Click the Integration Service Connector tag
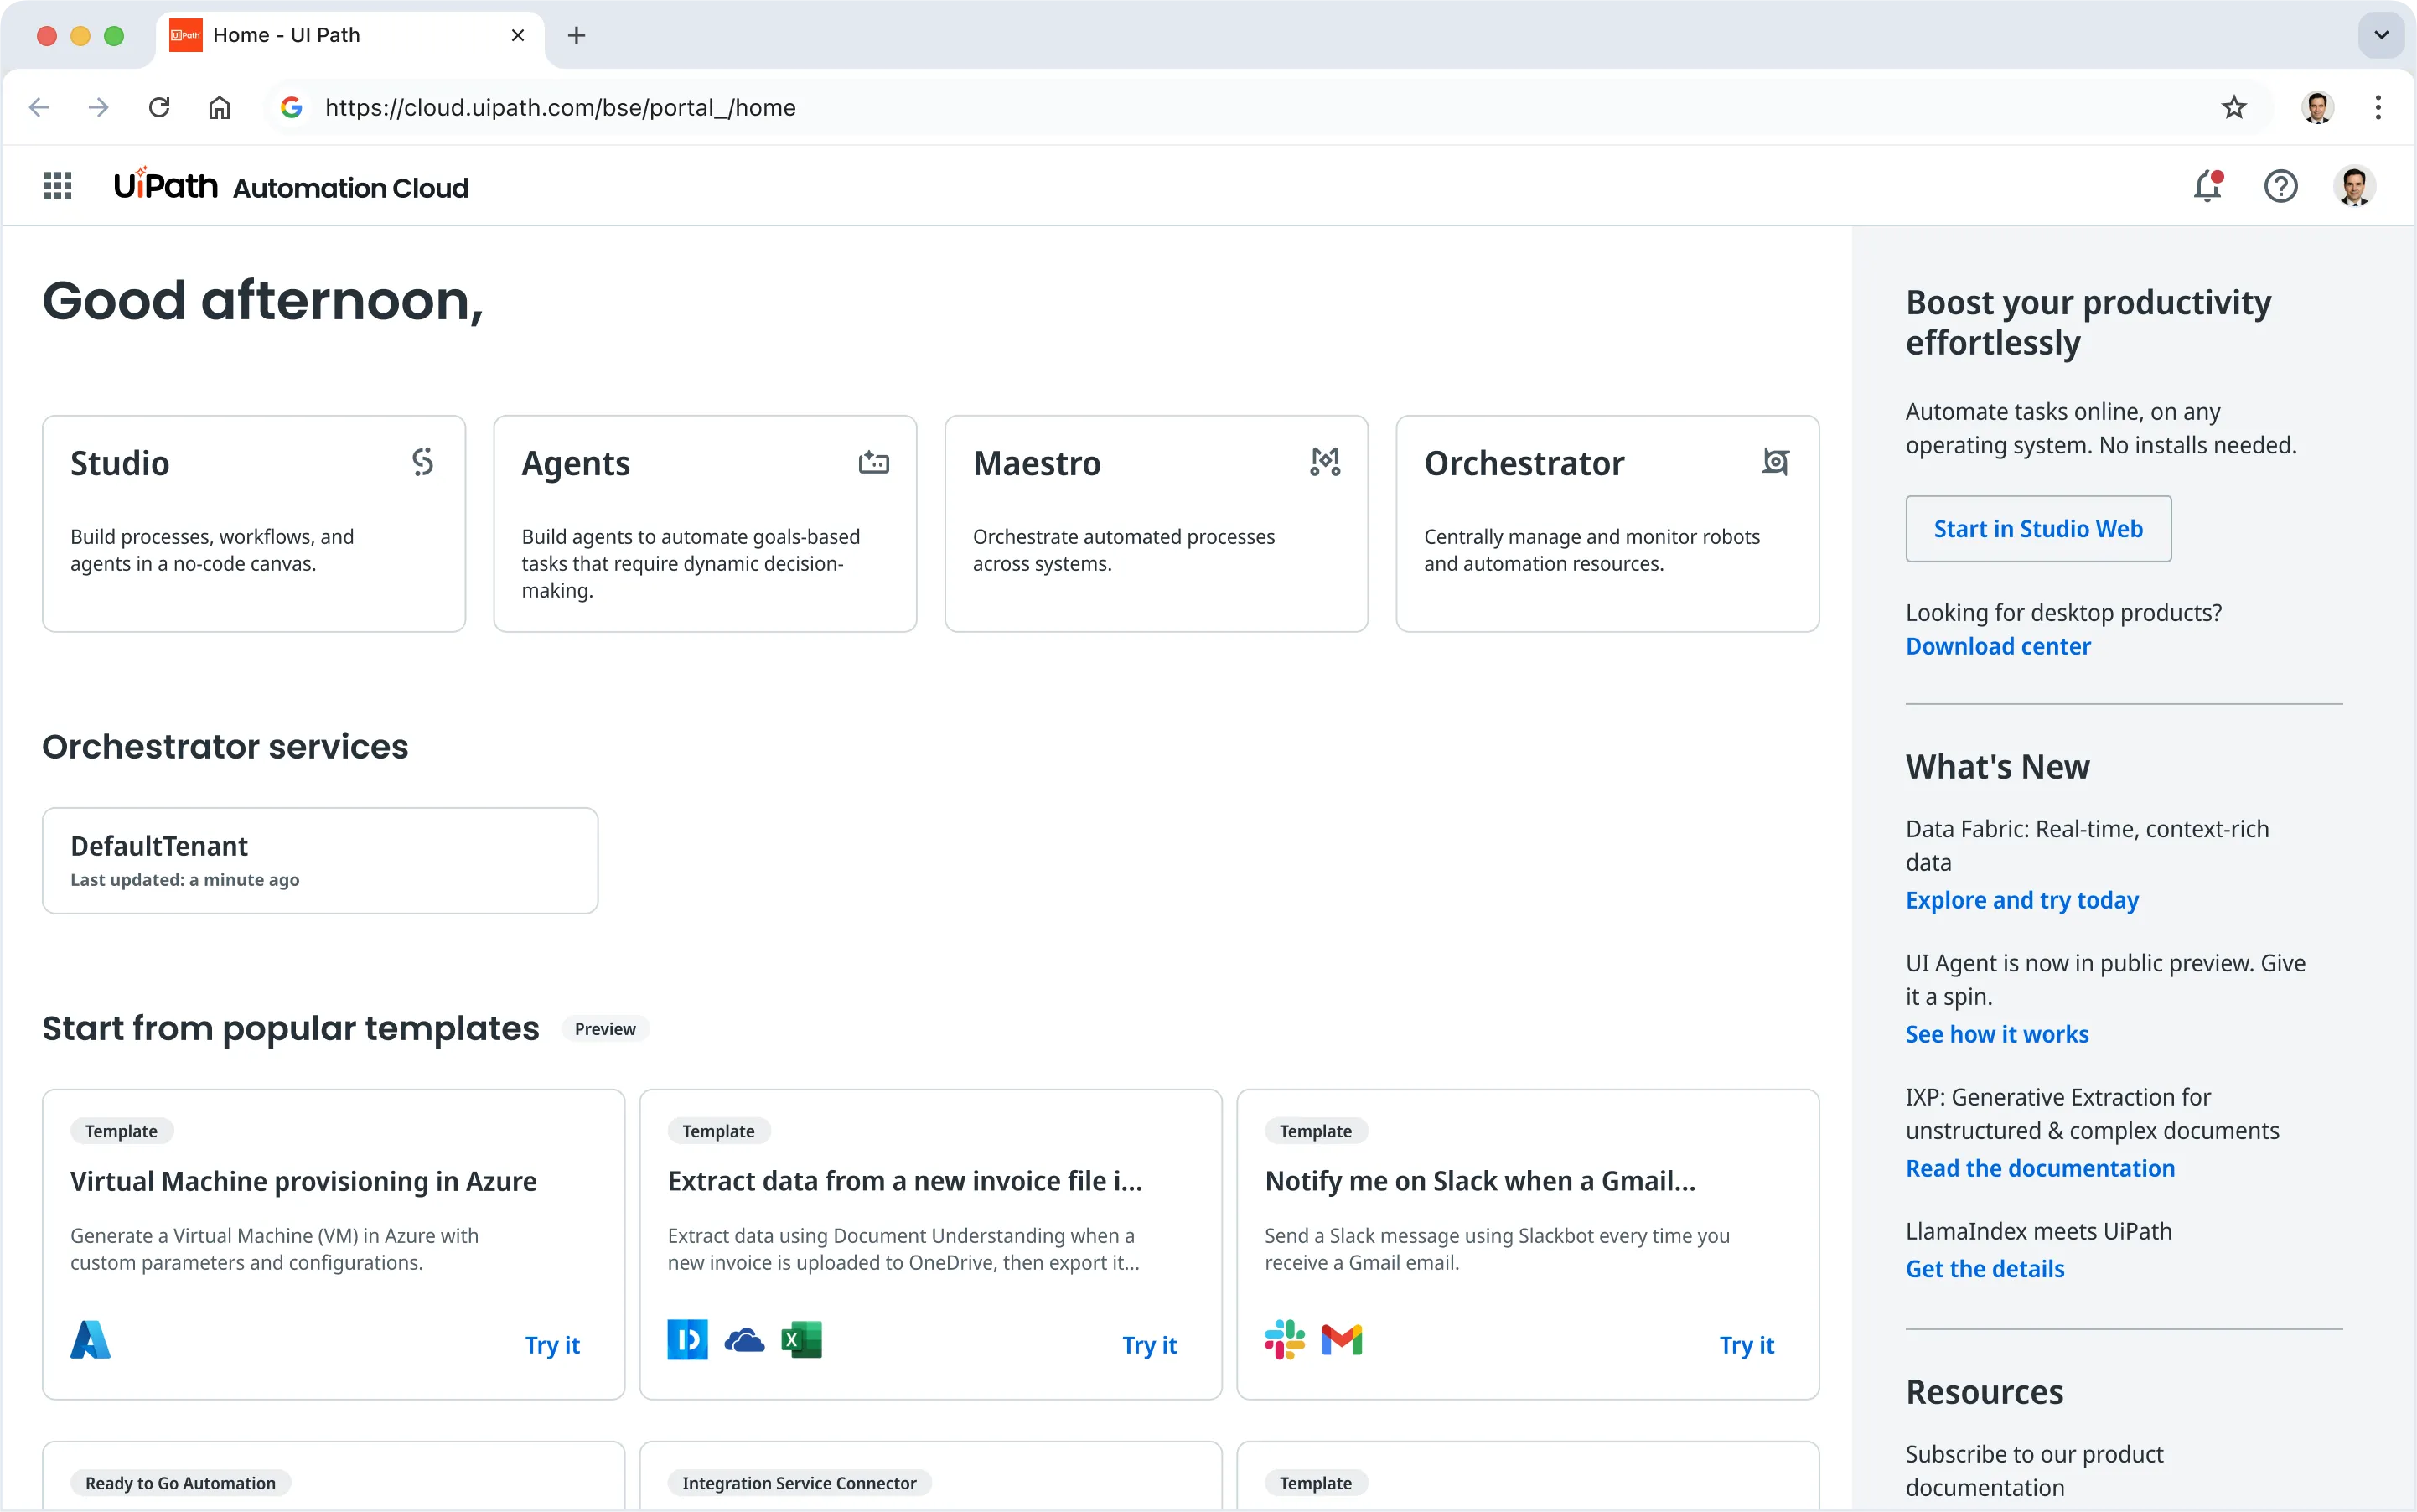The image size is (2417, 1512). 799,1483
